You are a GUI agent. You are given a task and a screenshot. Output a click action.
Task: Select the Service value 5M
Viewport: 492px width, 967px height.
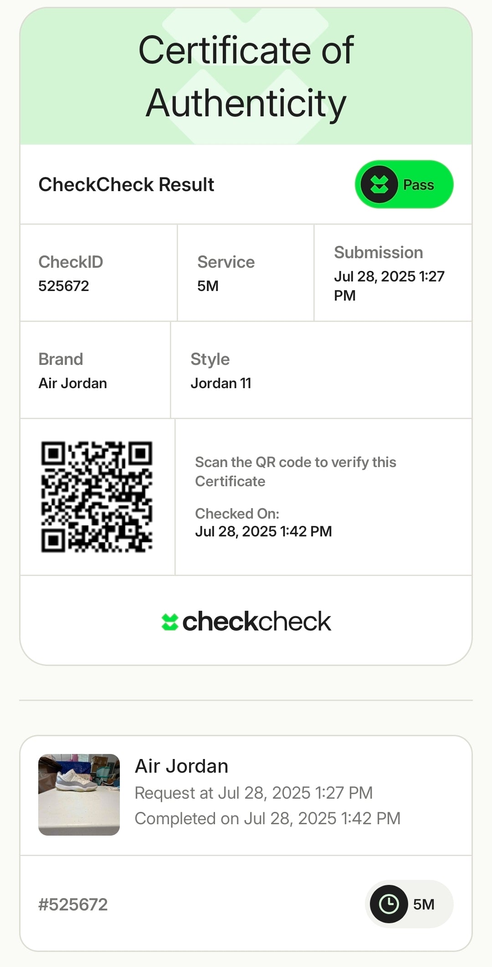(x=208, y=286)
